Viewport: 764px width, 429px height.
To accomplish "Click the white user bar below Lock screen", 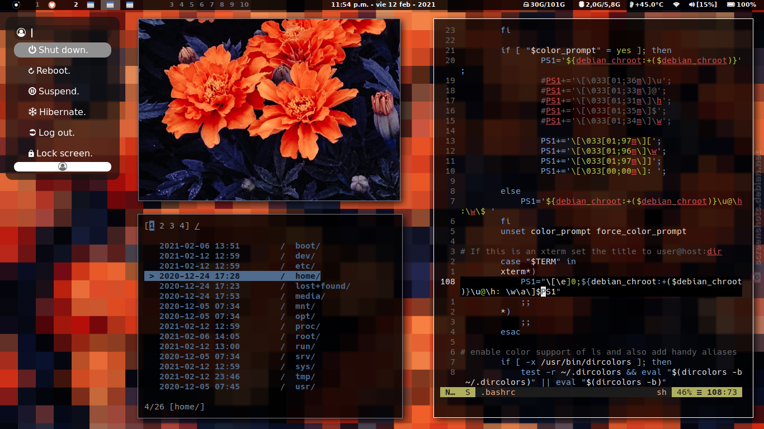I will coord(63,166).
